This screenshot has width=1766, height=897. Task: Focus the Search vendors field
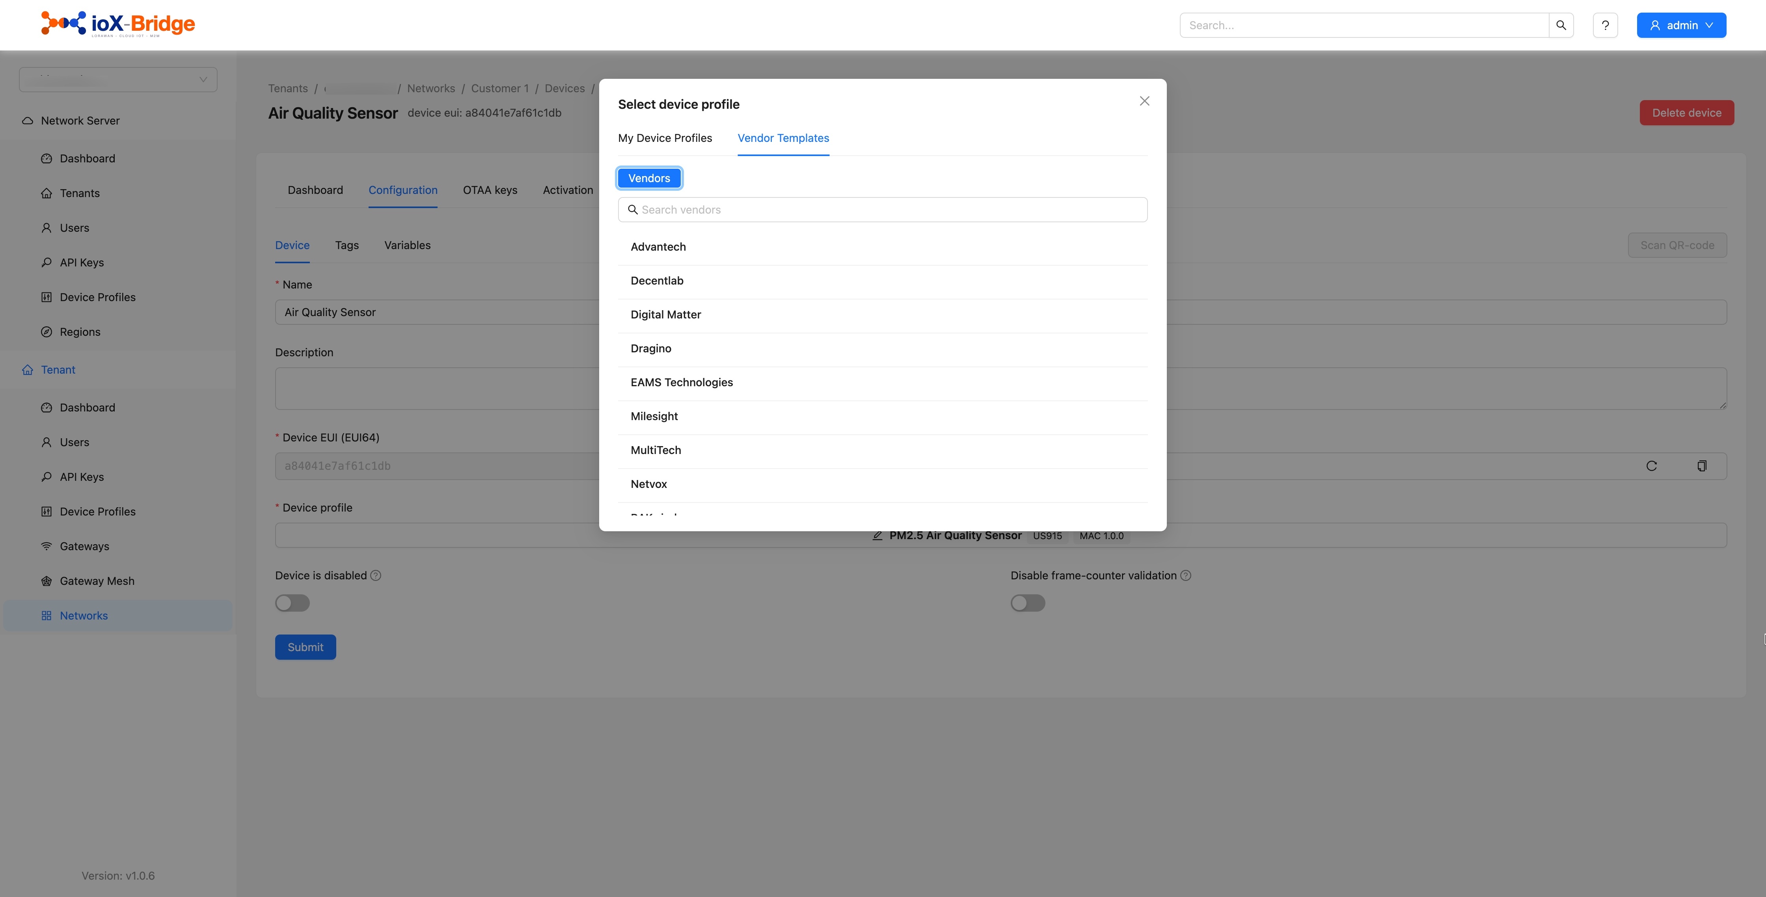pos(882,210)
